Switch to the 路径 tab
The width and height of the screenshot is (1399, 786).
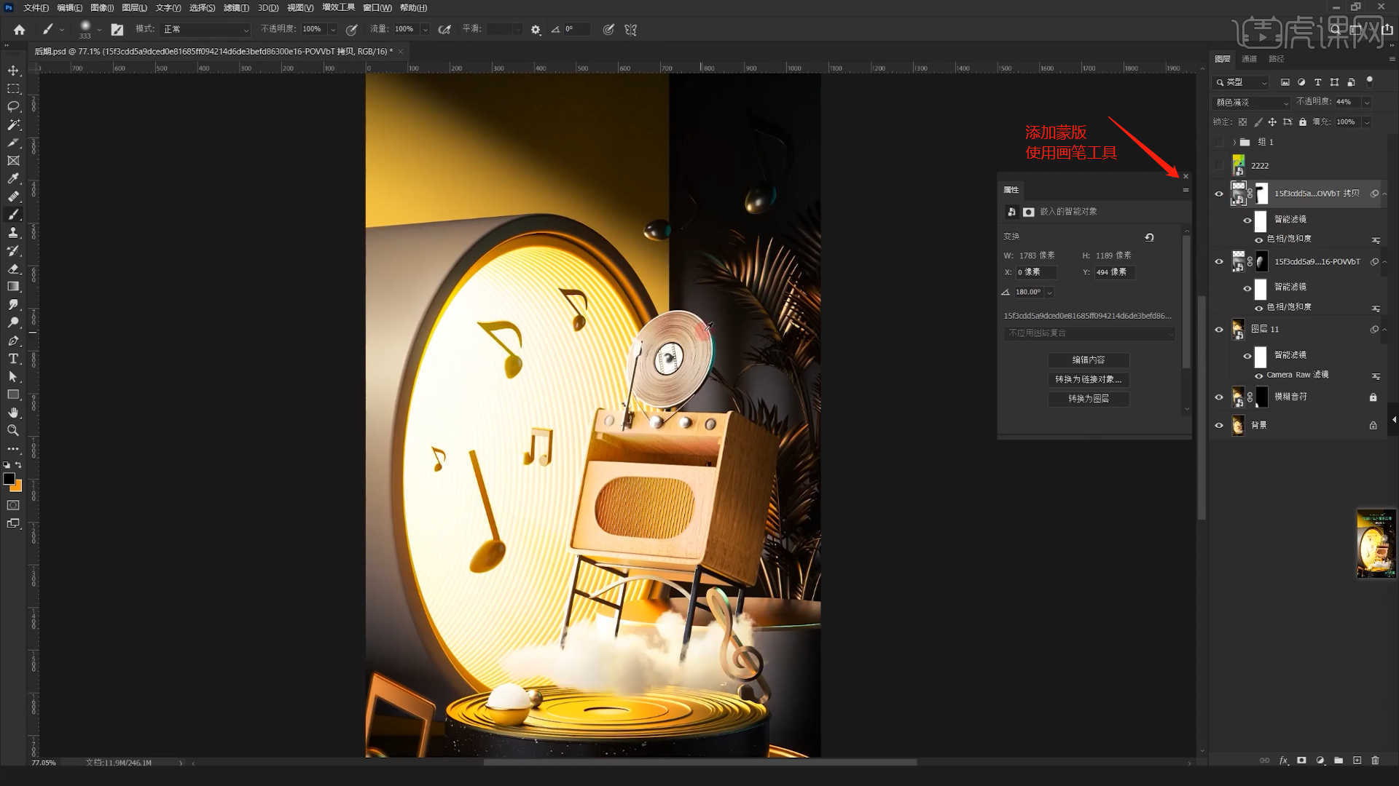tap(1277, 59)
